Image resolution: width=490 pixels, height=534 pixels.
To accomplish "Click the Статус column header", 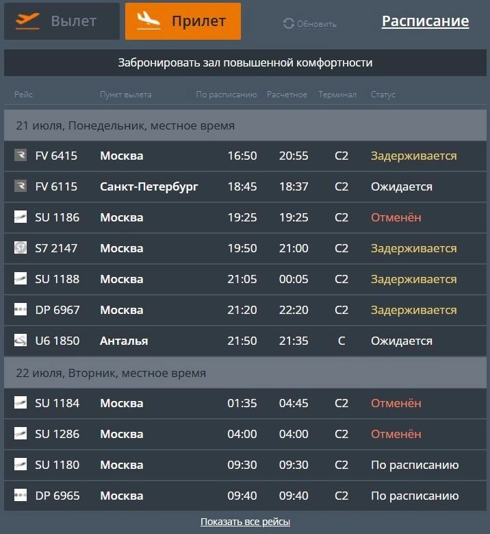I will pos(383,95).
